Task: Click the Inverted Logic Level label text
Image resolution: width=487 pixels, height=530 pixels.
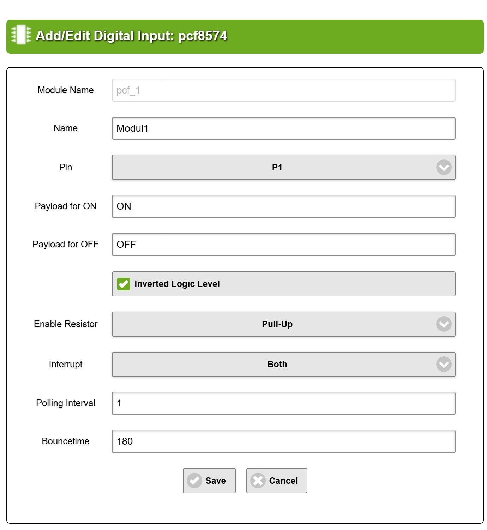Action: 177,284
